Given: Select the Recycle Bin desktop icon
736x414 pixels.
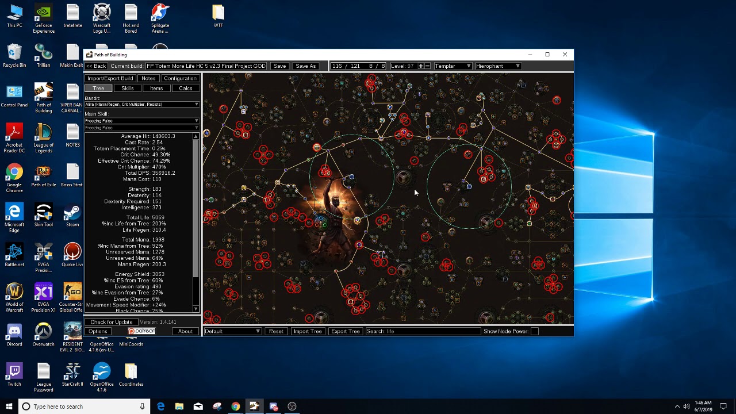Looking at the screenshot, I should coord(14,56).
